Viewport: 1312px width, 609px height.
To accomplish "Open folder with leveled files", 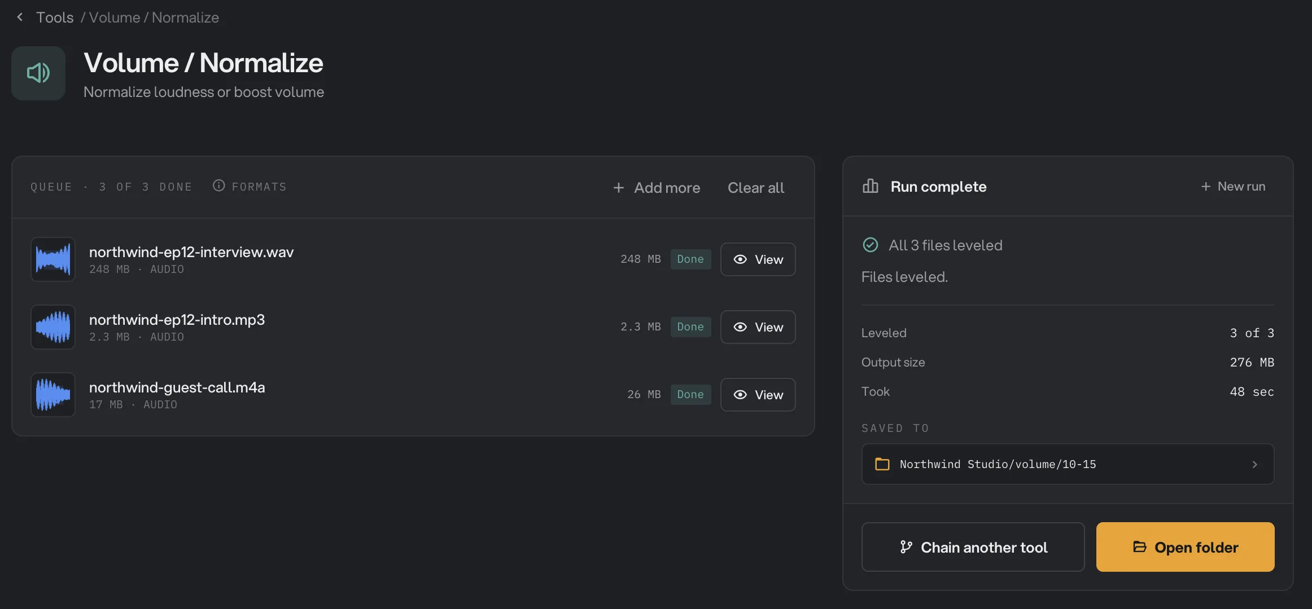I will pos(1185,547).
